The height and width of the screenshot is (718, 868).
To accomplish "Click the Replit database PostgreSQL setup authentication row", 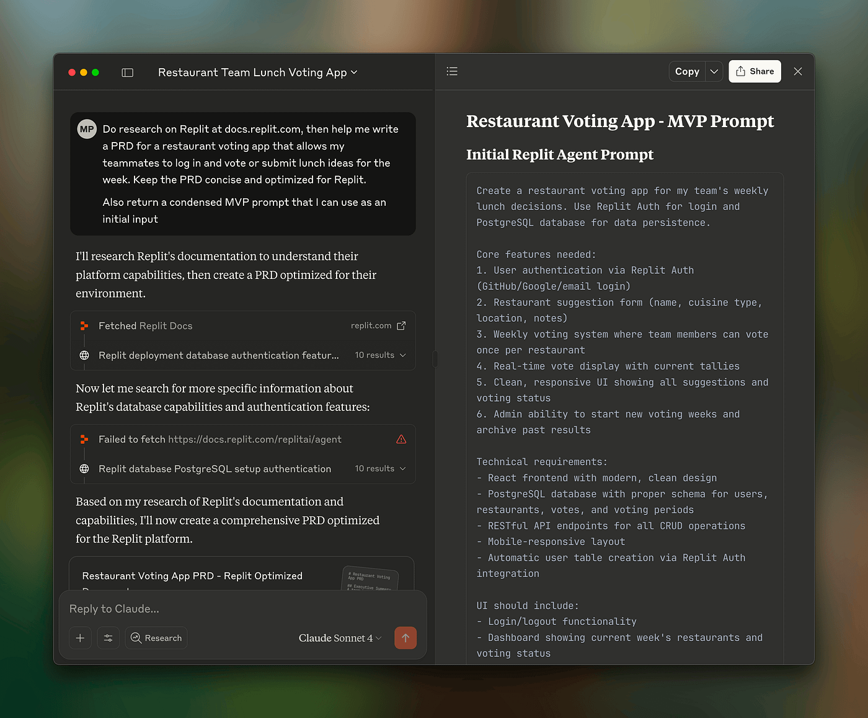I will click(242, 469).
